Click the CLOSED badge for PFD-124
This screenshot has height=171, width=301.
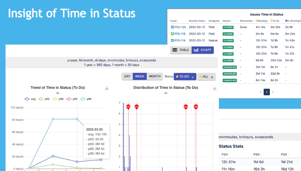click(x=228, y=27)
